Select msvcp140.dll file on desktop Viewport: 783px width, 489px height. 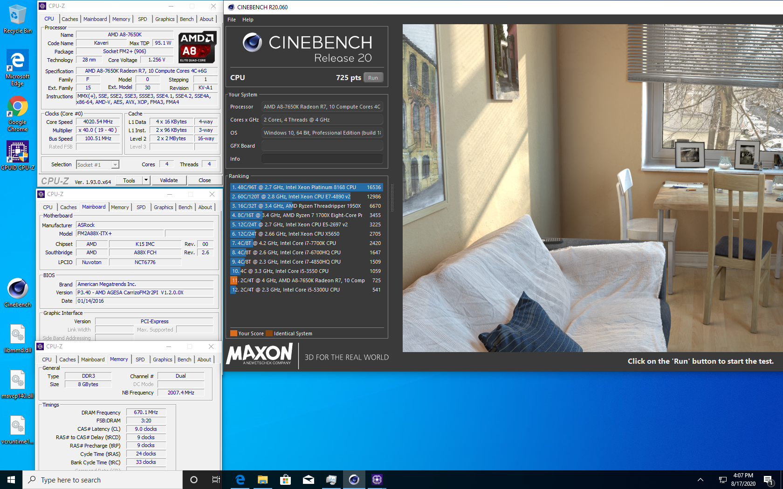click(x=17, y=384)
